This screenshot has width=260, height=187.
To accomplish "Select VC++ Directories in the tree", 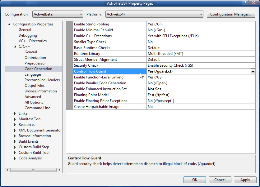I will click(x=32, y=41).
